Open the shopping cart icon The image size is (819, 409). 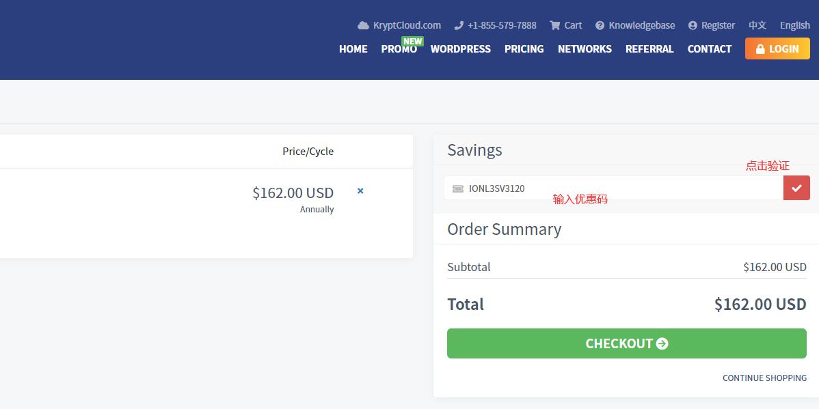[554, 25]
